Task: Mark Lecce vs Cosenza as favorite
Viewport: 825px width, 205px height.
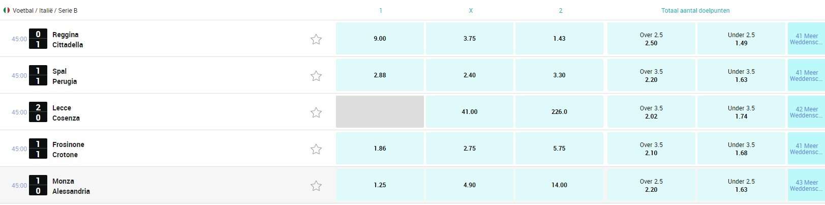Action: point(316,112)
